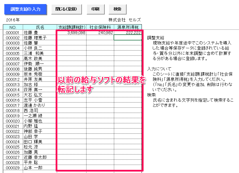Select name cell 荻原 真一
The height and width of the screenshot is (173, 239).
pos(40,90)
